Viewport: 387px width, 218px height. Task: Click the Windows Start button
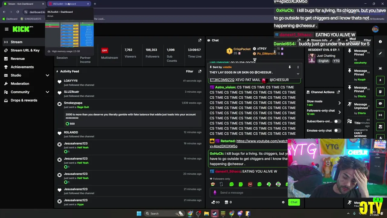tap(139, 213)
